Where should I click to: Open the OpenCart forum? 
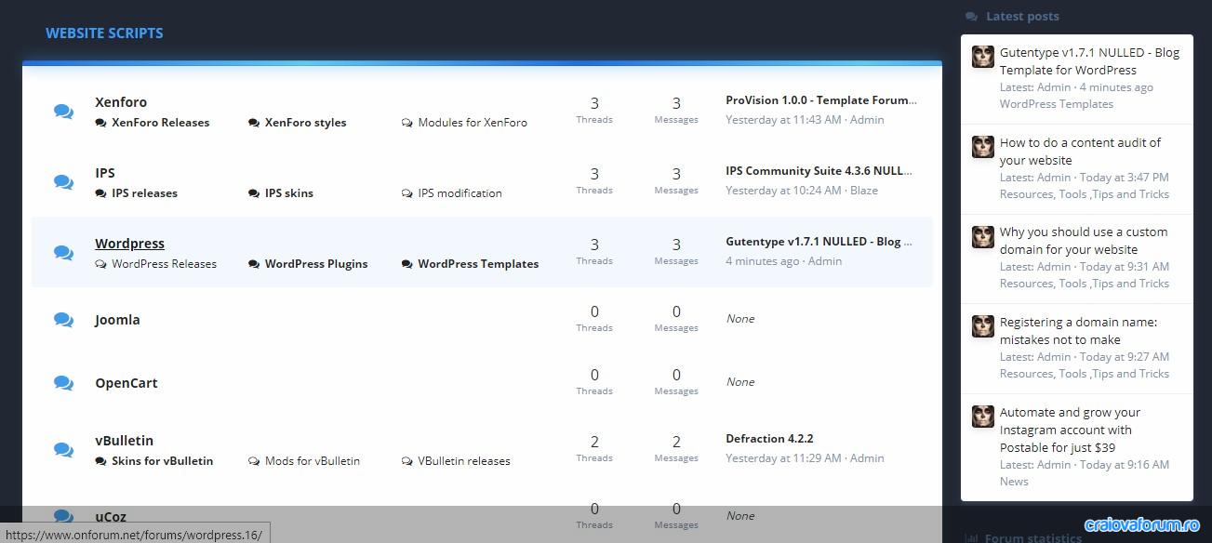pyautogui.click(x=127, y=383)
